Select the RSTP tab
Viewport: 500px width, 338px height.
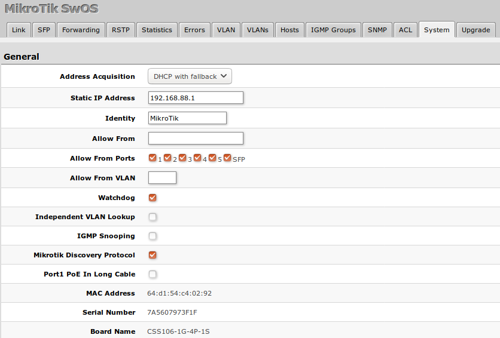click(120, 30)
